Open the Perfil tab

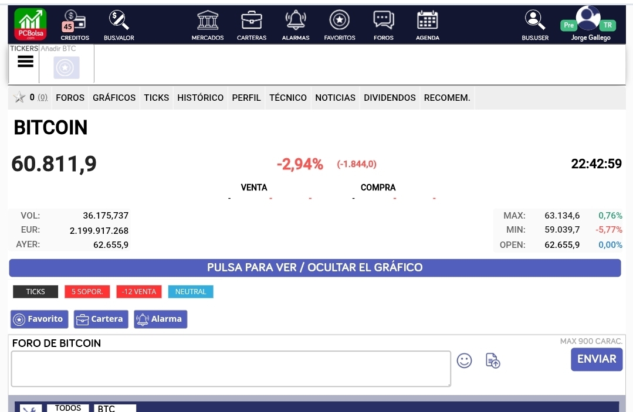coord(246,97)
